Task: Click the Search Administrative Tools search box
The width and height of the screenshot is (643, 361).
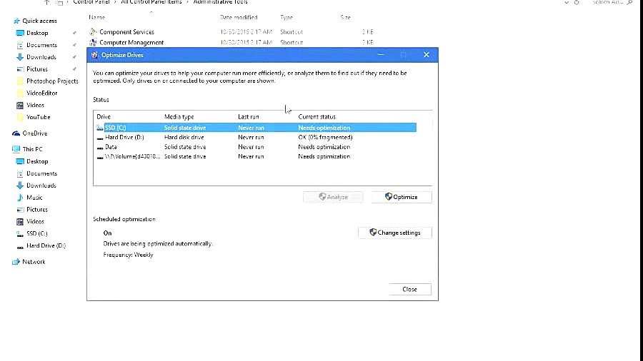Action: [612, 2]
